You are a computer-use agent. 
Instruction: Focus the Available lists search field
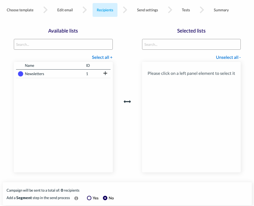coord(63,44)
